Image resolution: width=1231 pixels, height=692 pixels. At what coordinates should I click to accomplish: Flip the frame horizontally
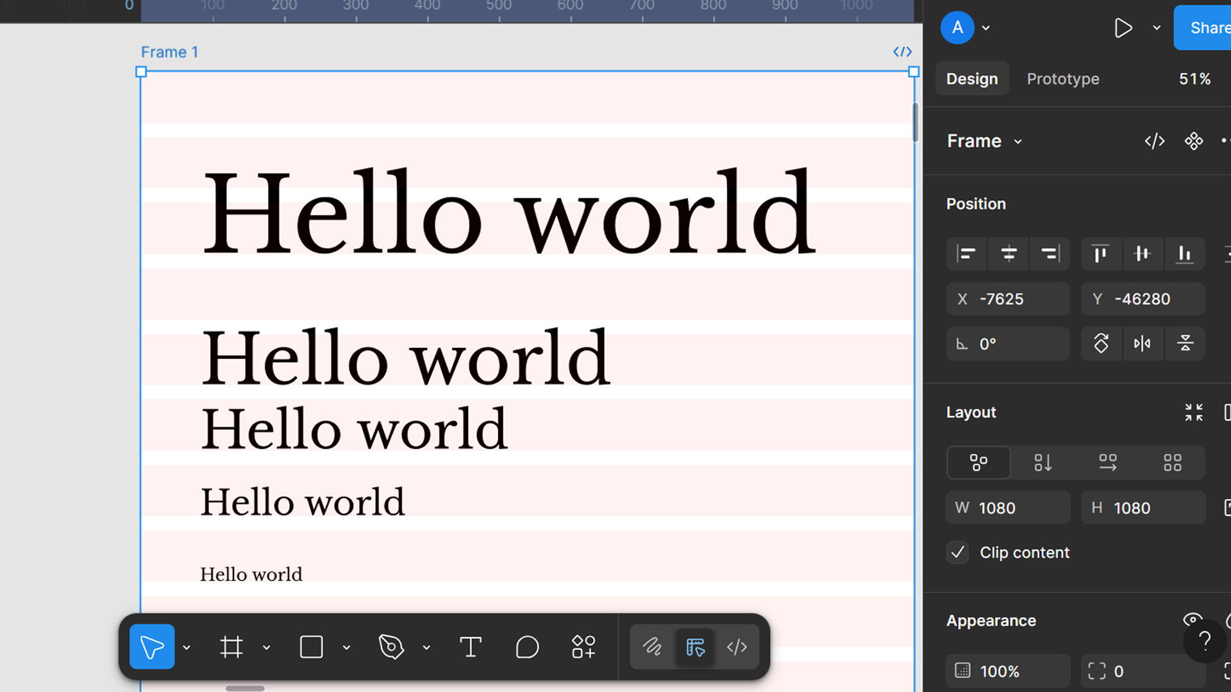[1143, 343]
